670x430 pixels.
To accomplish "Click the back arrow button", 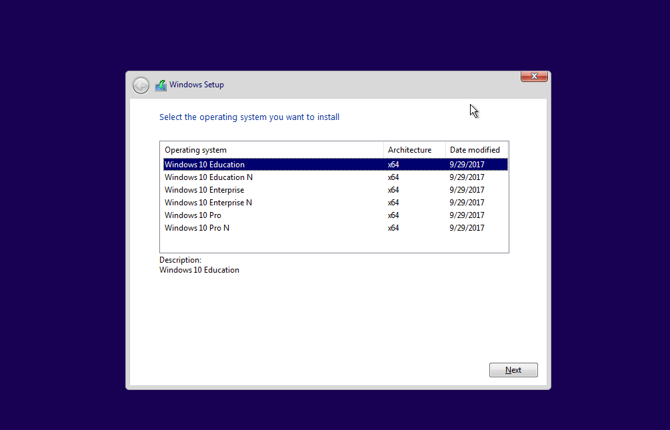I will pyautogui.click(x=141, y=85).
